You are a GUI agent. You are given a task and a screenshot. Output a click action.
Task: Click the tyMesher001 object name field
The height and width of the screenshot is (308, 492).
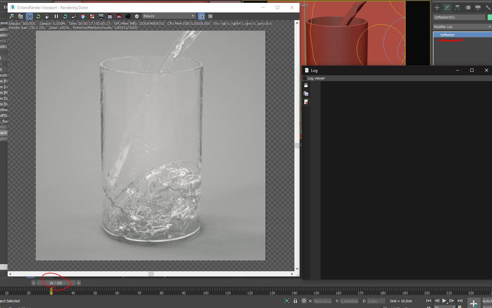click(x=459, y=17)
